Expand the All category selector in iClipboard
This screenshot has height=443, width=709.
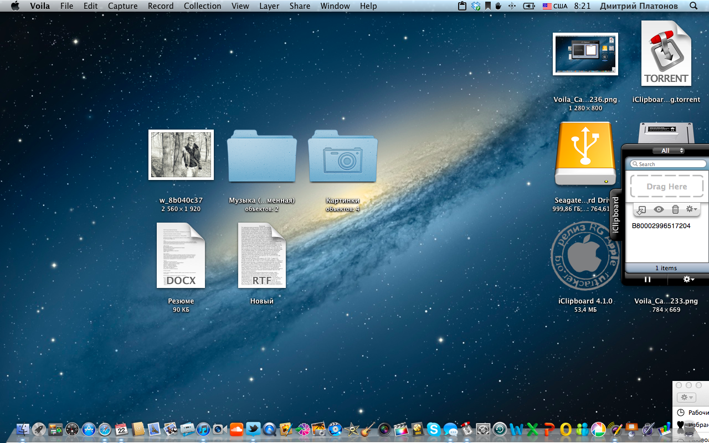[x=669, y=151]
